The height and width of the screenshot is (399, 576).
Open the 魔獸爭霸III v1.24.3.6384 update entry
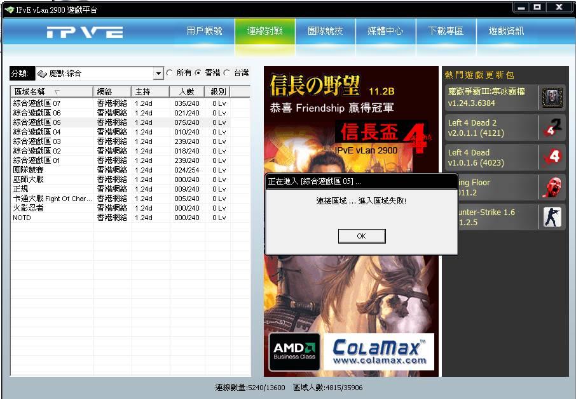505,98
